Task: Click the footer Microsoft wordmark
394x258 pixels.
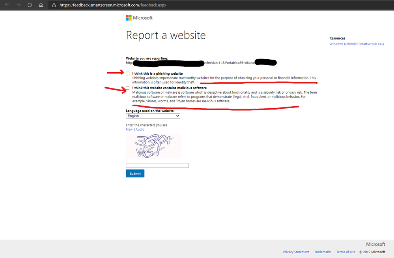Action: [375, 244]
